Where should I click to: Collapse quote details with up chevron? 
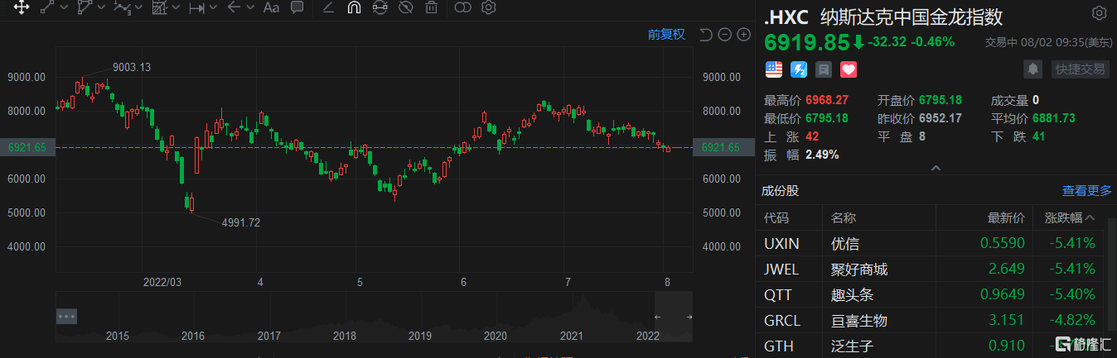(x=936, y=168)
